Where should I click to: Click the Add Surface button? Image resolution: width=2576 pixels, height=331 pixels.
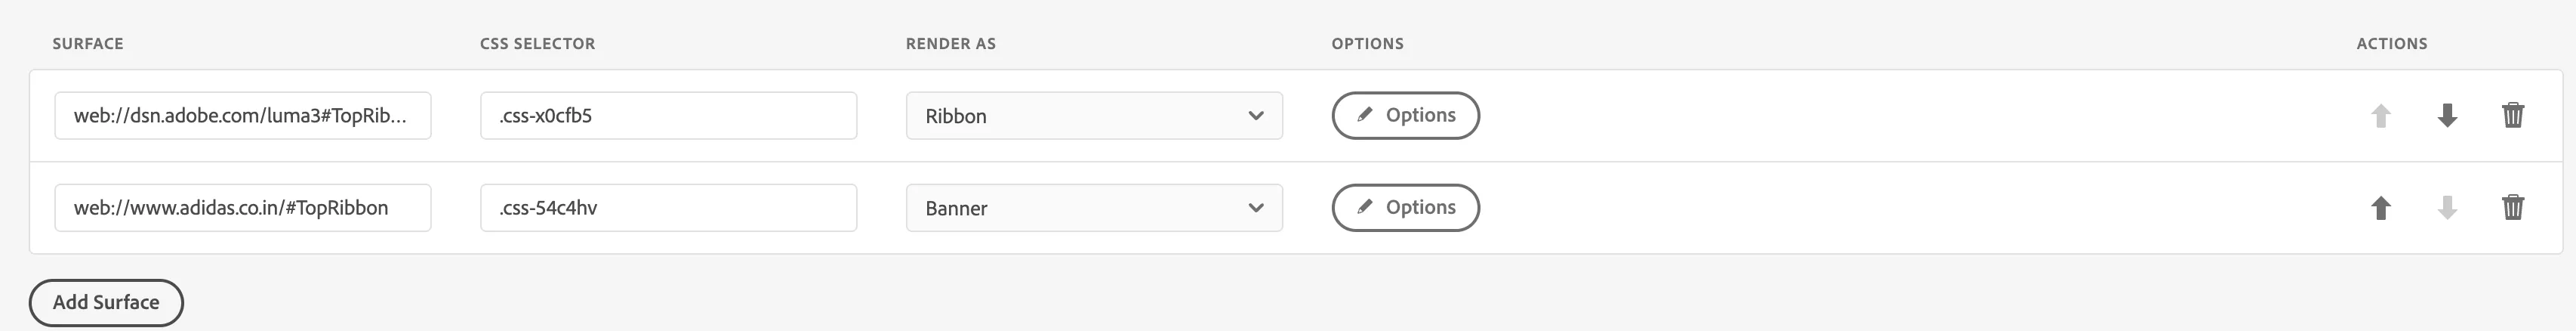pos(106,303)
